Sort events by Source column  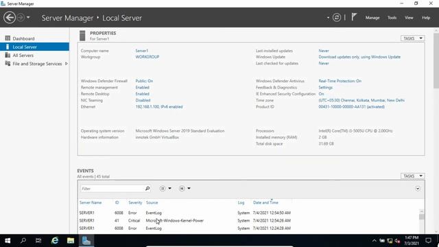pyautogui.click(x=152, y=202)
